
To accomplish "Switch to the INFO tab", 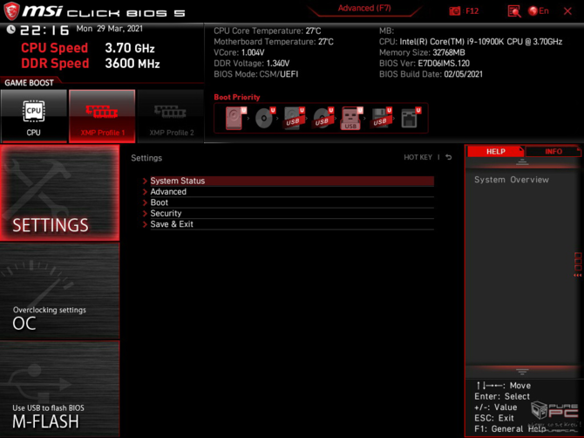I will point(553,151).
